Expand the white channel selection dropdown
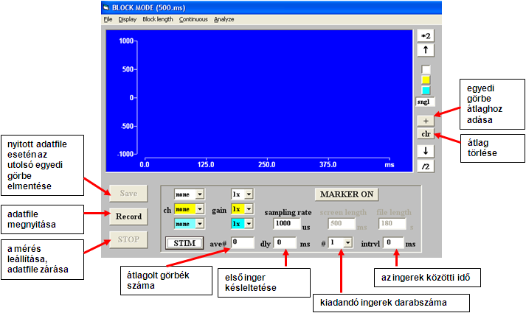 click(x=200, y=194)
